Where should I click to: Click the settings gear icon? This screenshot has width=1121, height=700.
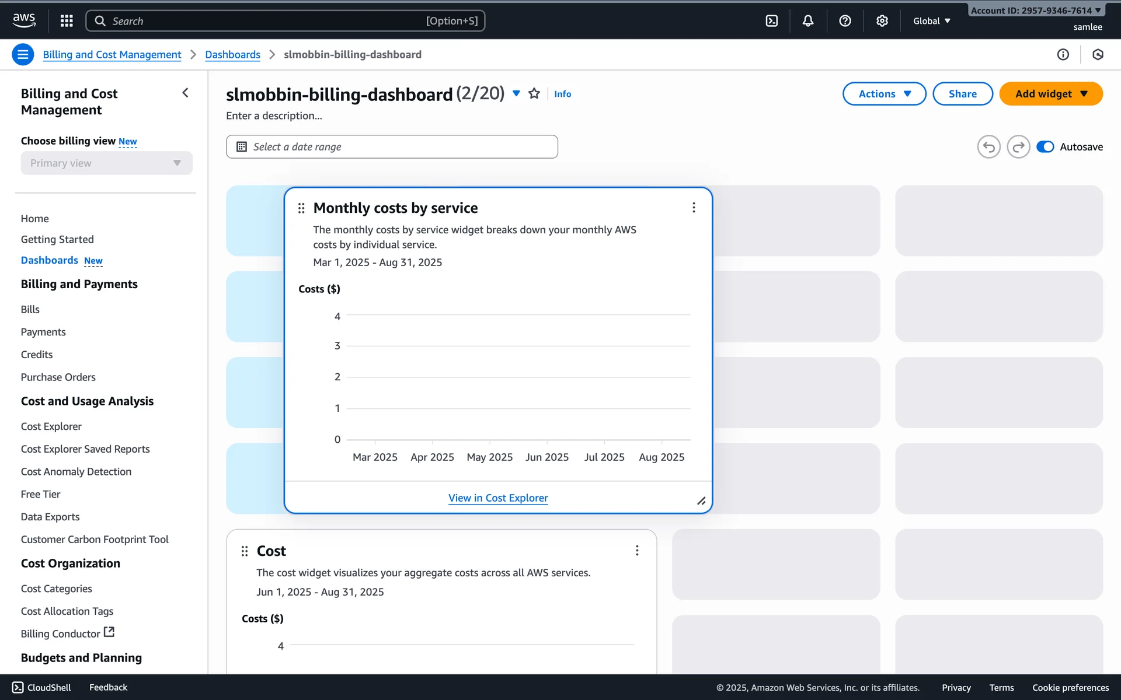(x=882, y=21)
